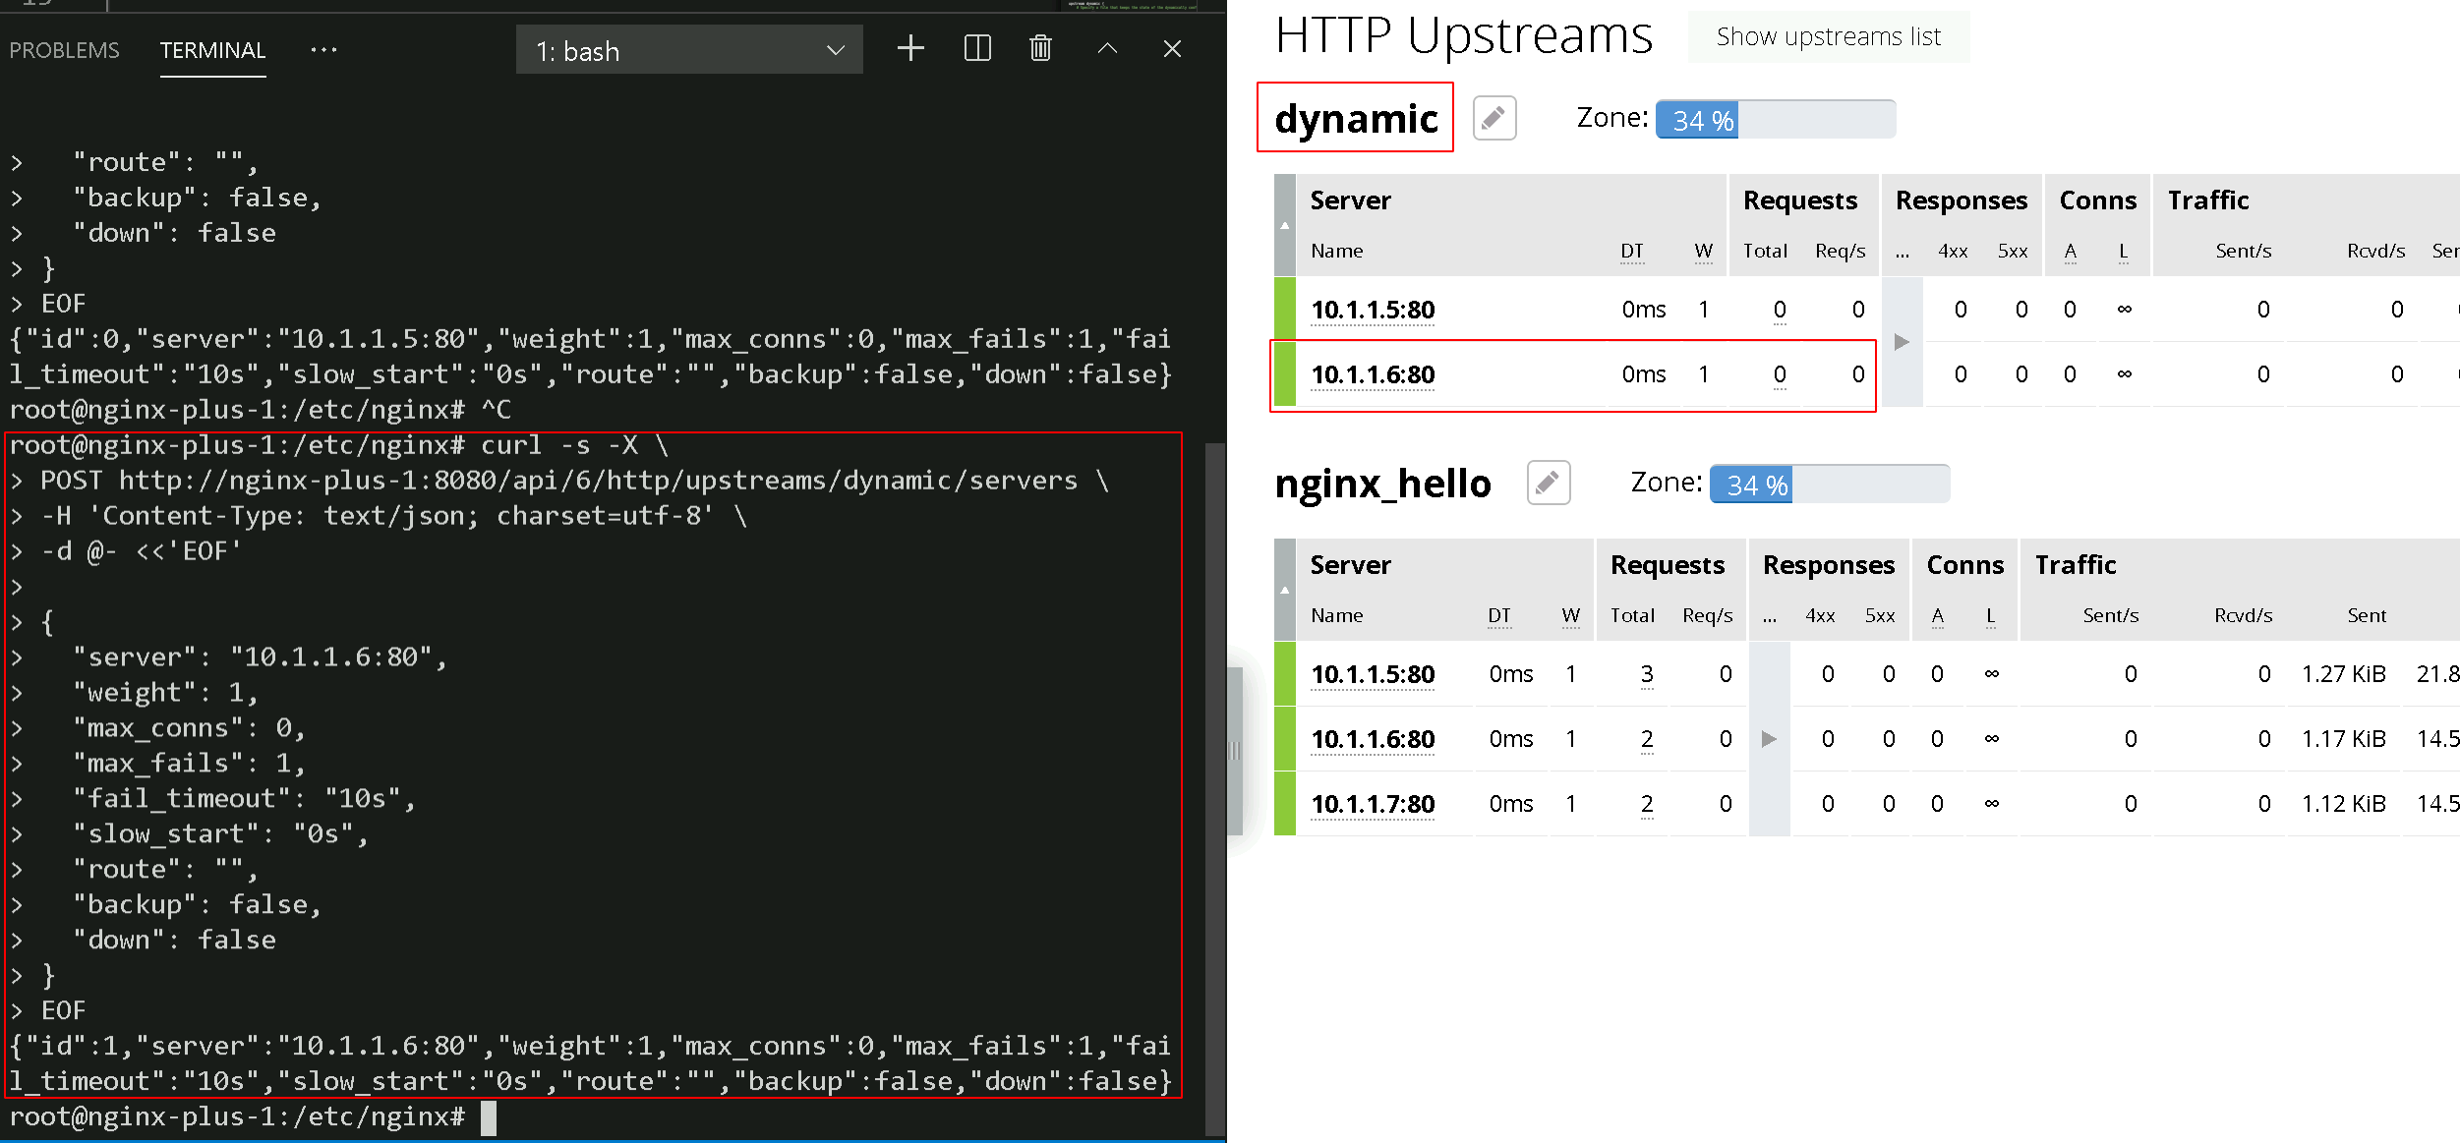Image resolution: width=2460 pixels, height=1143 pixels.
Task: Open server 10.1.1.6:80 in the dynamic upstream
Action: pyautogui.click(x=1373, y=375)
